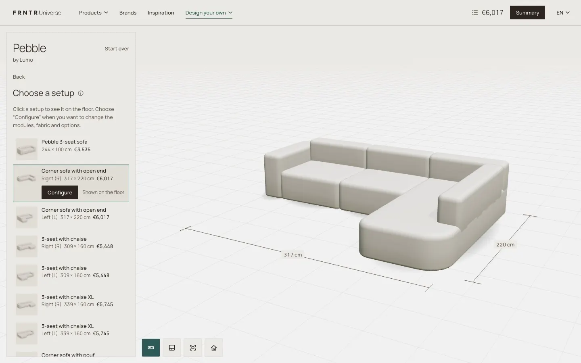
Task: Click thumbnail of 3-seat chaise €5,448 Right
Action: coord(27,246)
